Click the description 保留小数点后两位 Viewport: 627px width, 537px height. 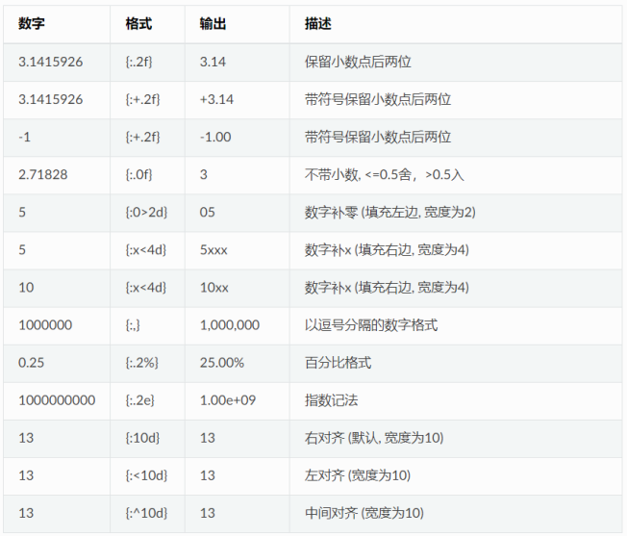point(358,62)
